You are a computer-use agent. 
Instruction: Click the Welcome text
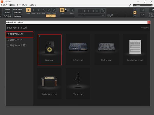pyautogui.click(x=145, y=28)
